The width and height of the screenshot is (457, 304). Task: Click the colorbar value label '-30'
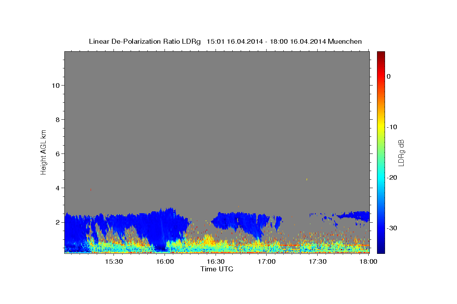pyautogui.click(x=392, y=228)
